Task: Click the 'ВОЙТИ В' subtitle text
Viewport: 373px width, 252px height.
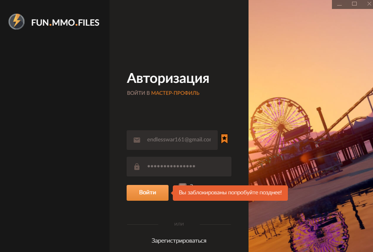Action: tap(138, 93)
